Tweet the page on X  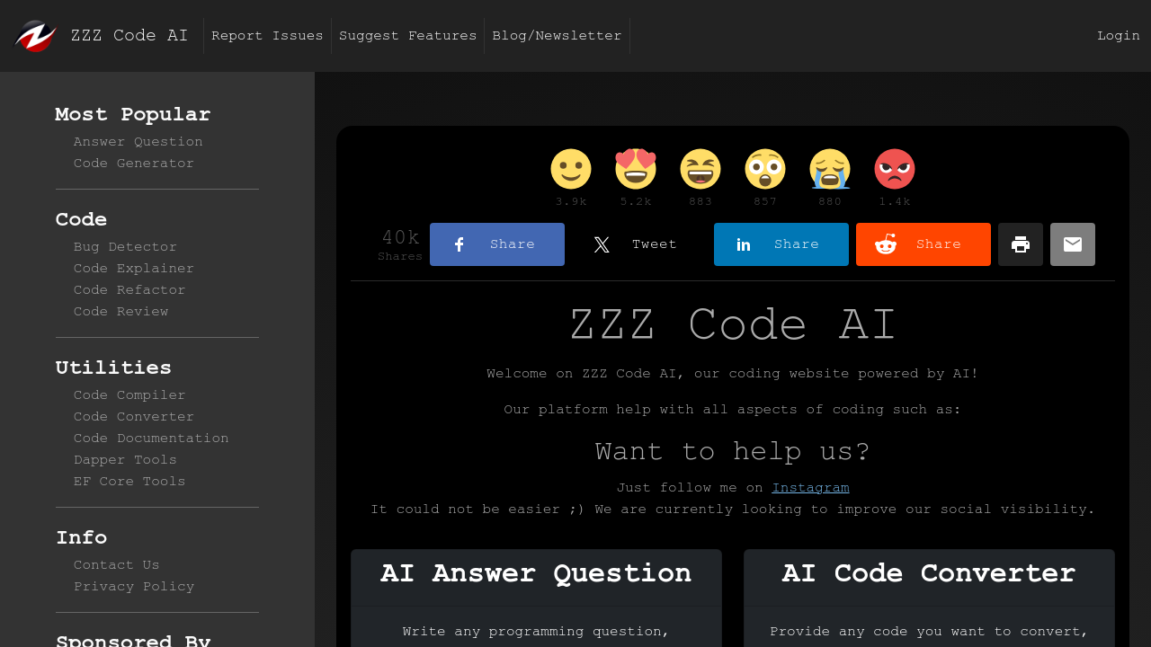pyautogui.click(x=638, y=244)
